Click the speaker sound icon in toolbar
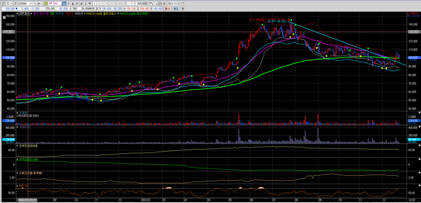 (x=39, y=3)
